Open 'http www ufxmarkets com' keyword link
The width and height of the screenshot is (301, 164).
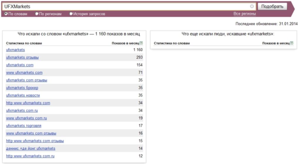click(x=28, y=103)
